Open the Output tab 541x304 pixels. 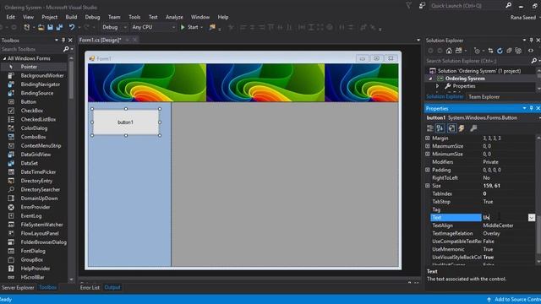pos(112,287)
